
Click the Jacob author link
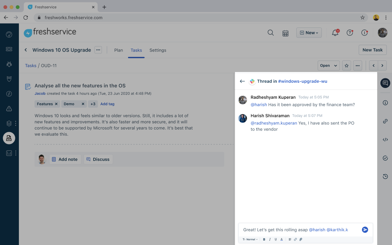point(40,94)
